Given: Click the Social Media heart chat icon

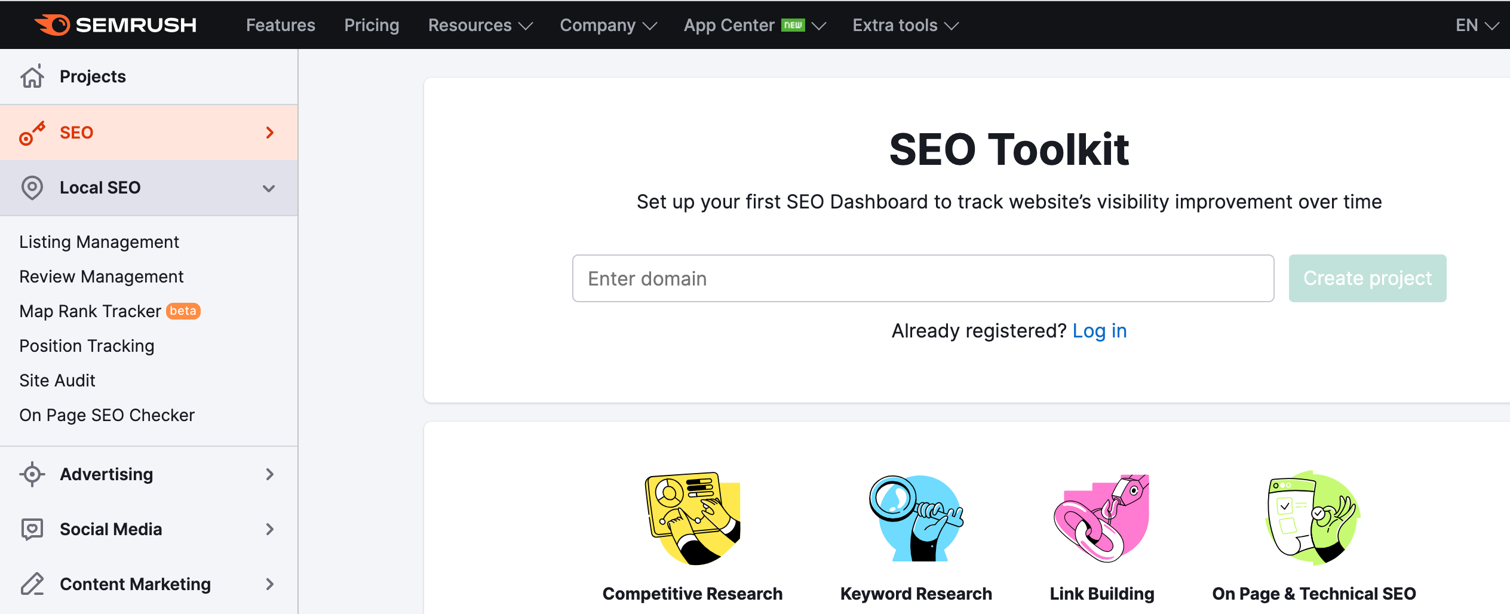Looking at the screenshot, I should tap(32, 529).
